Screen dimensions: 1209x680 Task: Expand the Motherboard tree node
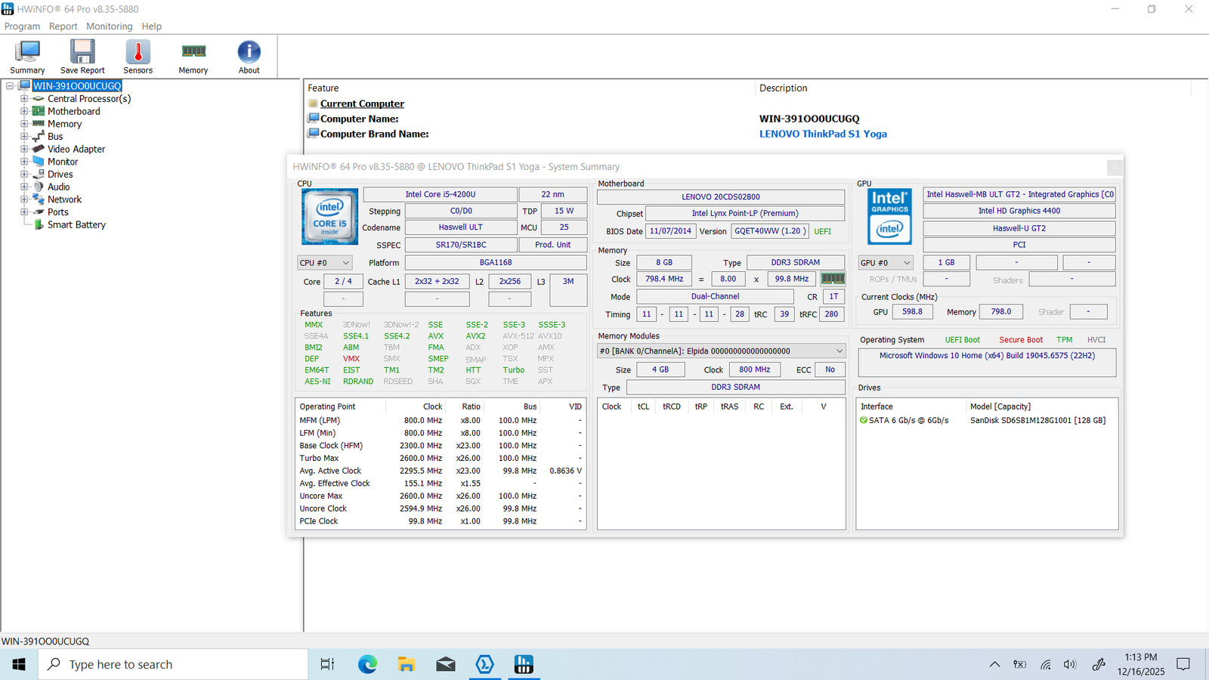pyautogui.click(x=24, y=111)
